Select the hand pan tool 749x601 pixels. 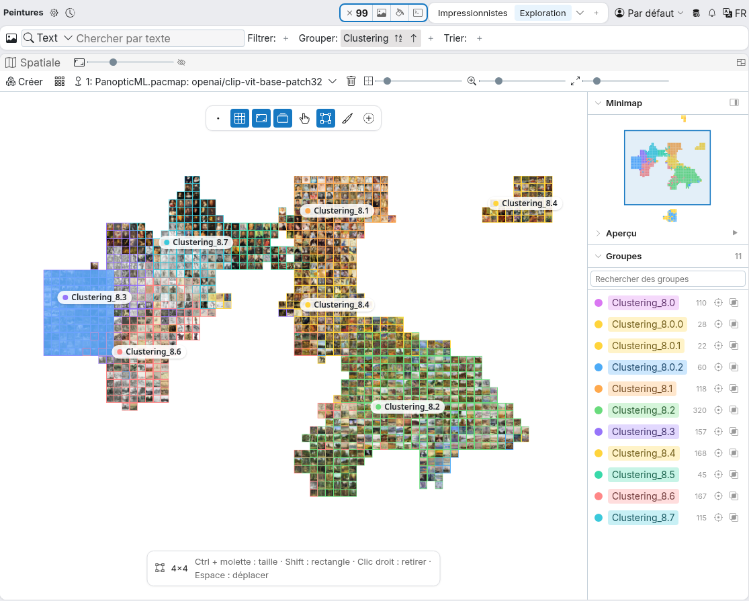pos(304,118)
